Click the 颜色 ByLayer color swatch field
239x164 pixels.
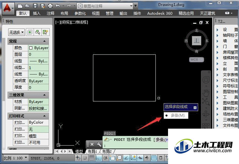click(38, 48)
